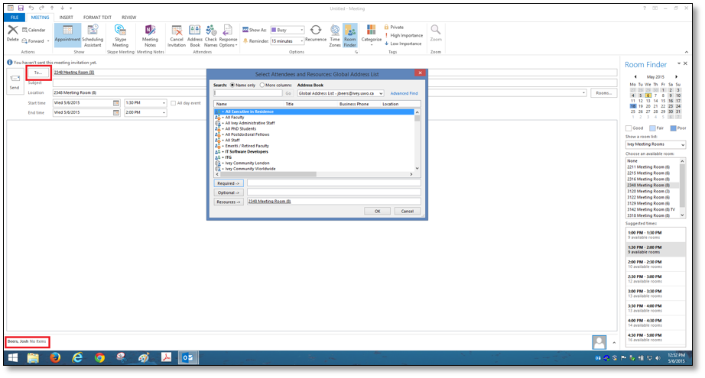Switch to the MEETING ribbon tab
The height and width of the screenshot is (378, 705).
40,18
